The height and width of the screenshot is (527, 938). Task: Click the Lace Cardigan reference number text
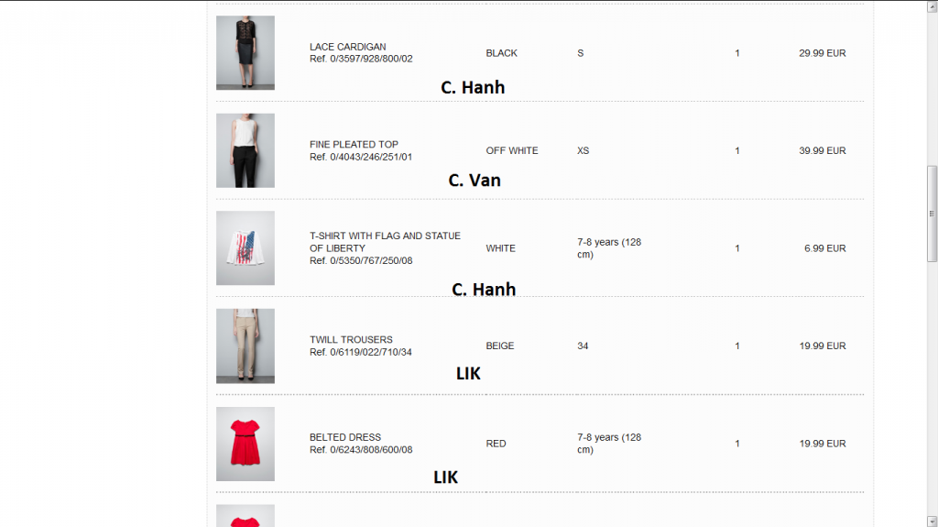361,59
